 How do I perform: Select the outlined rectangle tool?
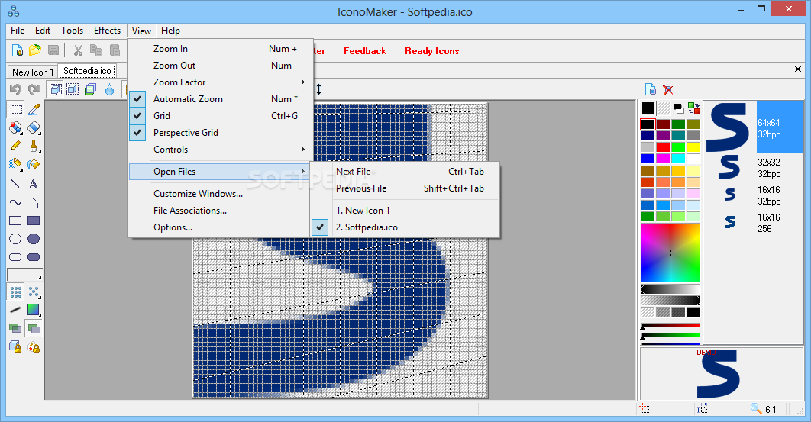pos(16,221)
